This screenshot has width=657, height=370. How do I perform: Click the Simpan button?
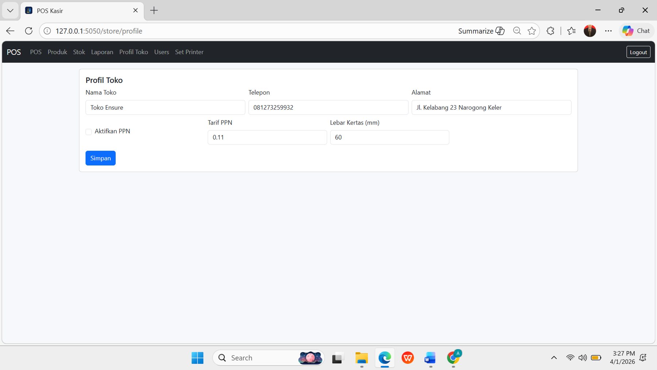[100, 158]
